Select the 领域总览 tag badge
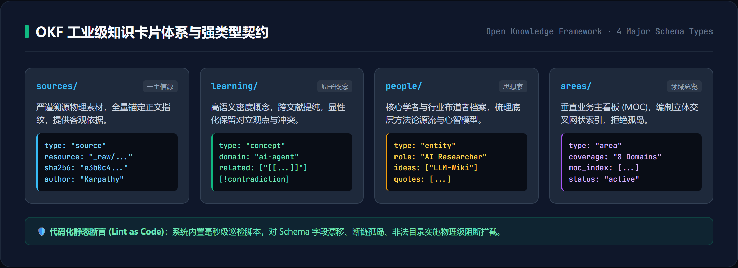The image size is (738, 268). (684, 86)
